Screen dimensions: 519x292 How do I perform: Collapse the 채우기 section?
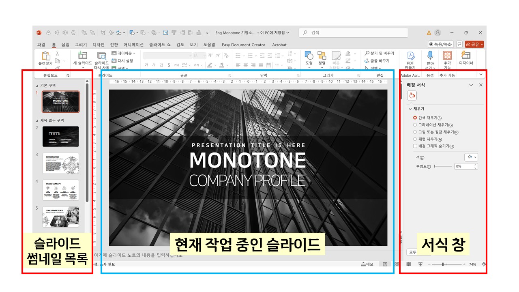click(x=410, y=109)
